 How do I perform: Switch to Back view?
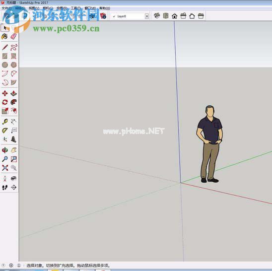(x=192, y=16)
